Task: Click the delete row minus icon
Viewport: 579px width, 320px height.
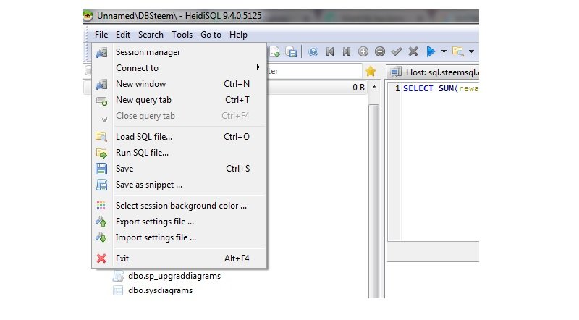Action: [380, 51]
